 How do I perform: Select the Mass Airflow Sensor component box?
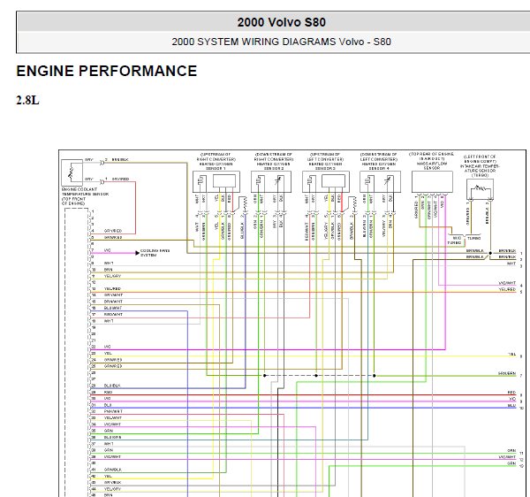(432, 181)
